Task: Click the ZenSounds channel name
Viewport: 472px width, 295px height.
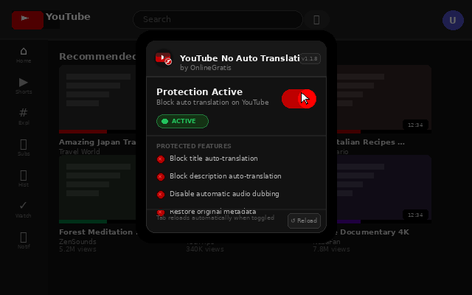Action: [77, 242]
